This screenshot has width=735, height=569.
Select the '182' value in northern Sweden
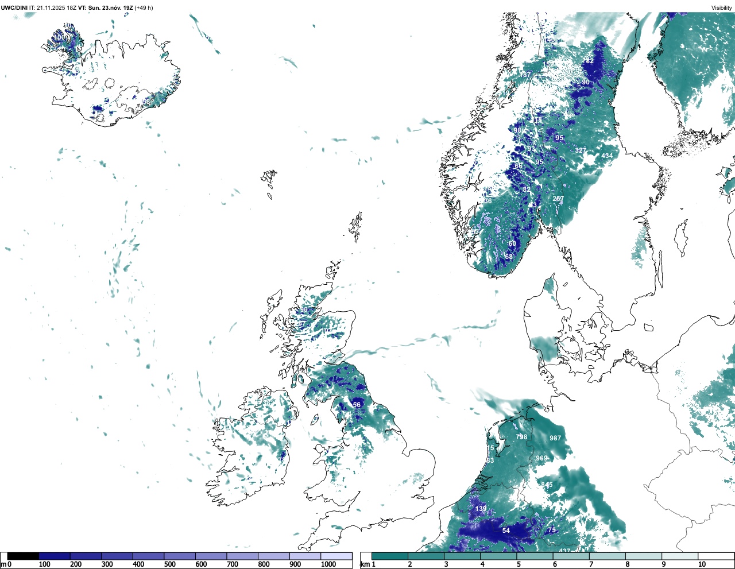(x=589, y=61)
